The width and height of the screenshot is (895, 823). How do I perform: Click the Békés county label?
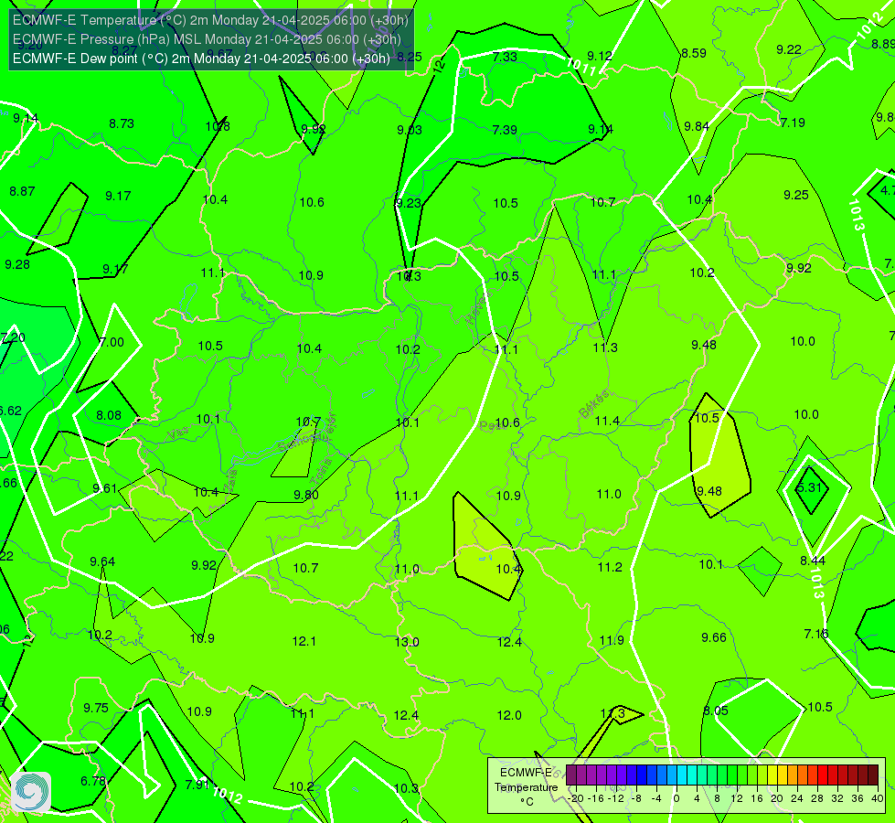click(x=594, y=404)
